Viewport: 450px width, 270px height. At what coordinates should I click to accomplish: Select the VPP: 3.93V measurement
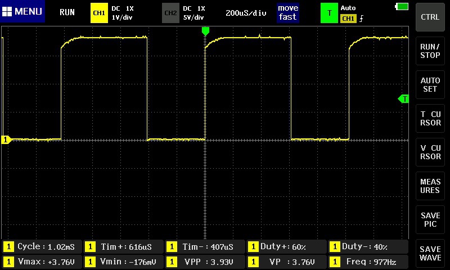[x=205, y=262]
